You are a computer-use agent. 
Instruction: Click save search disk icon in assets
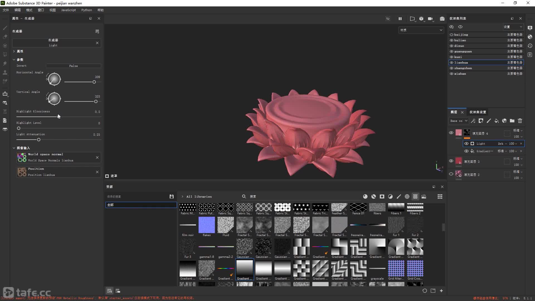tap(172, 196)
